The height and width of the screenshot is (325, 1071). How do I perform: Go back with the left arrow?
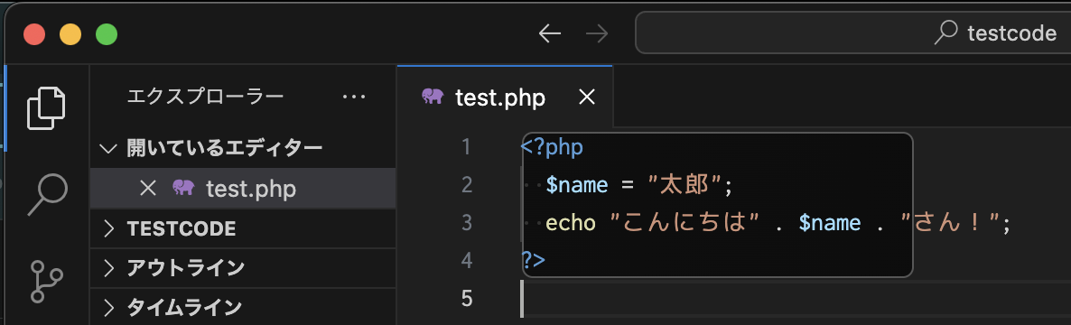click(550, 33)
